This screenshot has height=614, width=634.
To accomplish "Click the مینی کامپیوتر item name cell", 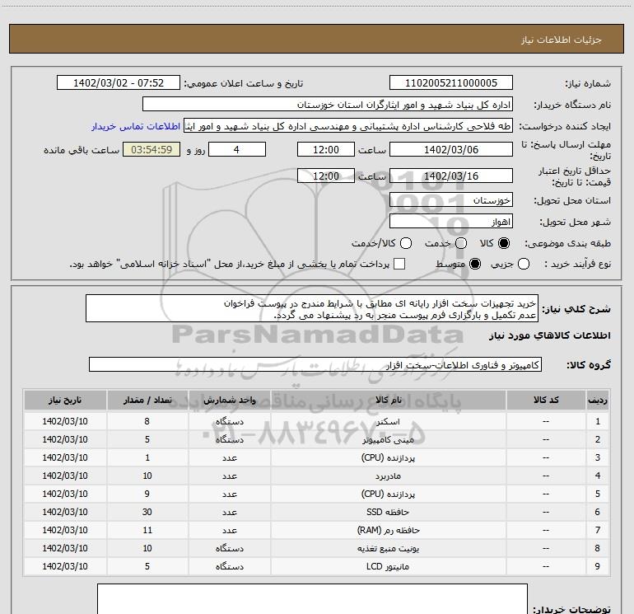I will pos(388,439).
